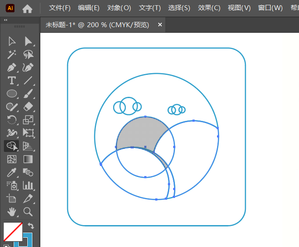299x247 pixels.
Task: Open the 对象(O) menu
Action: tap(119, 8)
